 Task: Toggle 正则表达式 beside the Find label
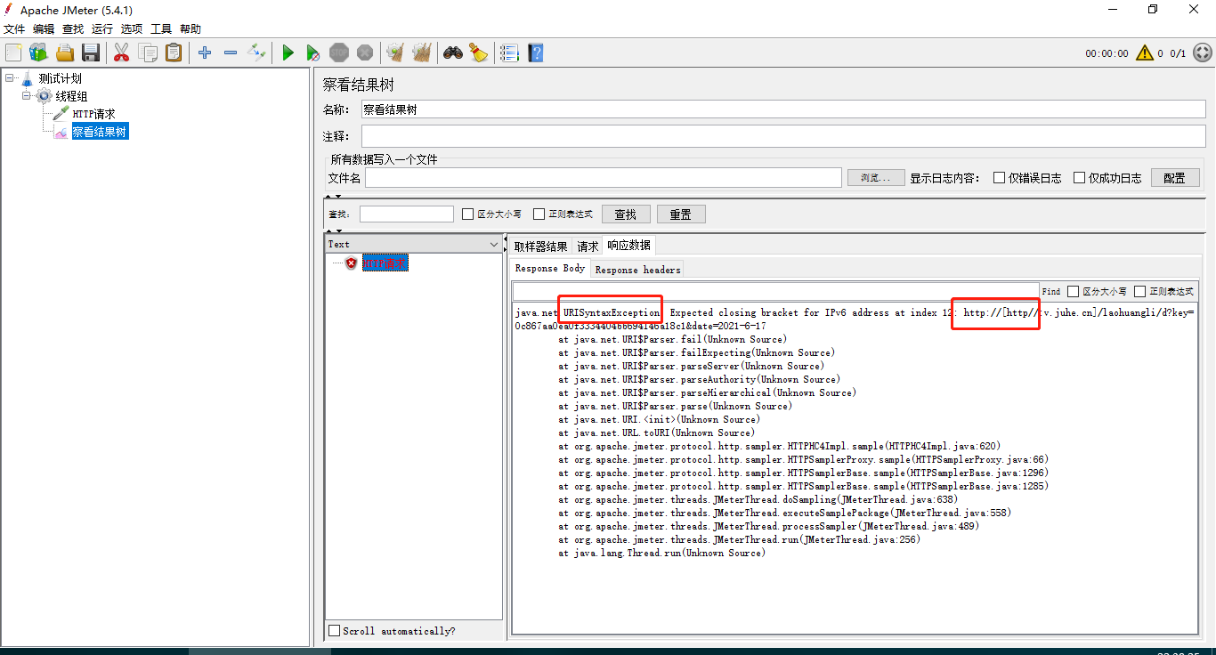click(x=1139, y=291)
